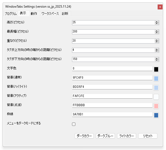Open the 背景(通常) color swatch picker
Screen dimensions: 166x150
[x=156, y=78]
